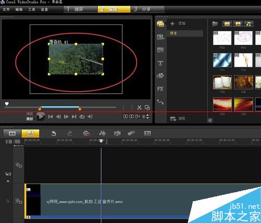Click the white scrubber playhead under preview
This screenshot has width=261, height=223.
click(x=7, y=104)
